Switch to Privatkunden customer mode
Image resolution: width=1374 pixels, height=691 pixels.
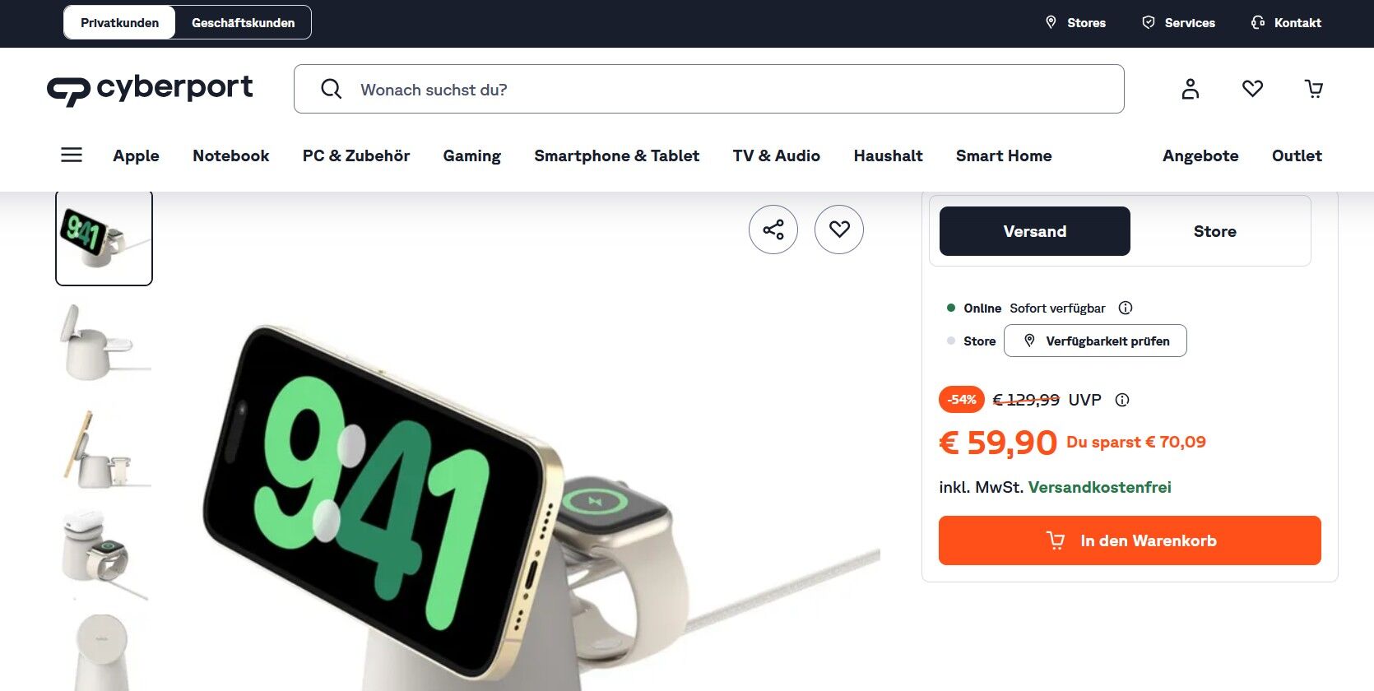click(x=119, y=23)
